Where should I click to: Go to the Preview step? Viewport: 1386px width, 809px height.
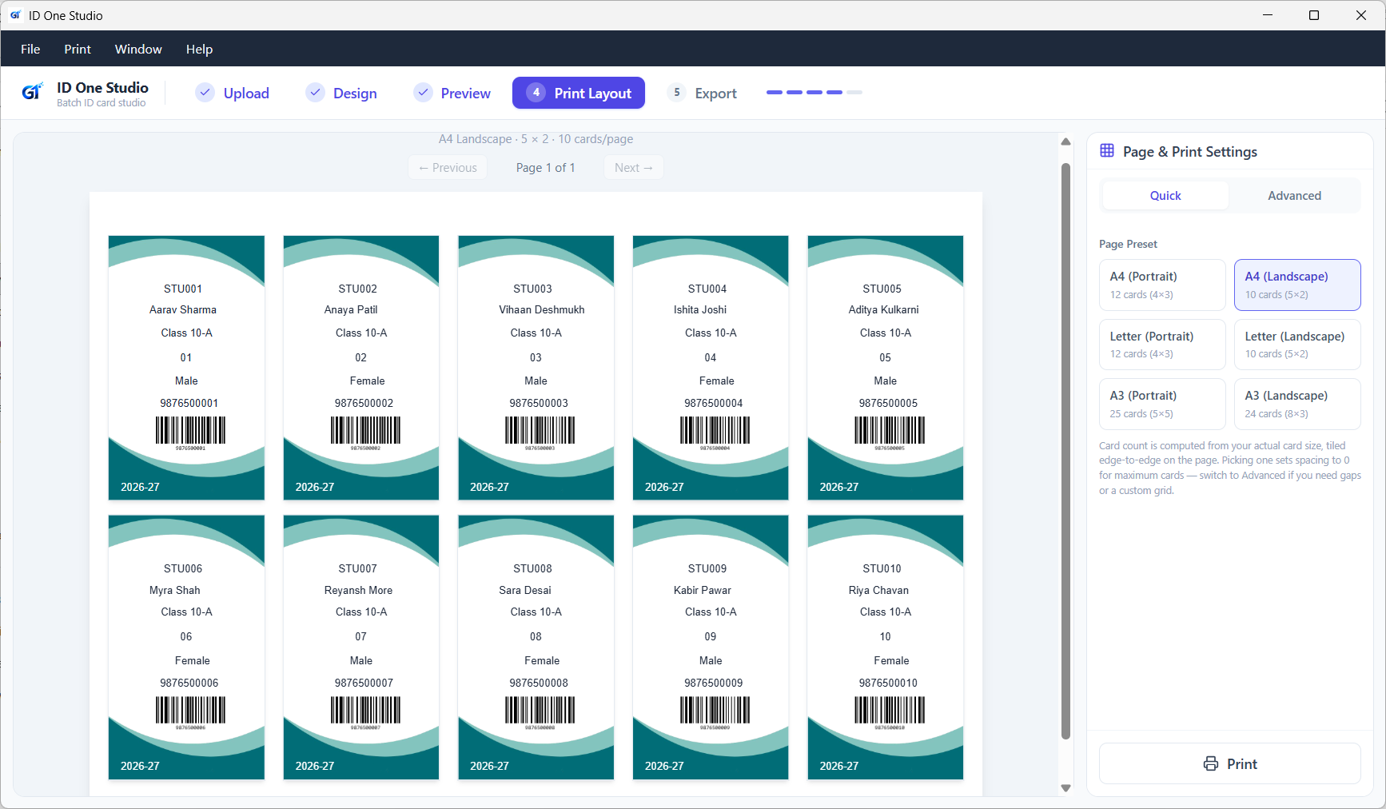point(452,93)
